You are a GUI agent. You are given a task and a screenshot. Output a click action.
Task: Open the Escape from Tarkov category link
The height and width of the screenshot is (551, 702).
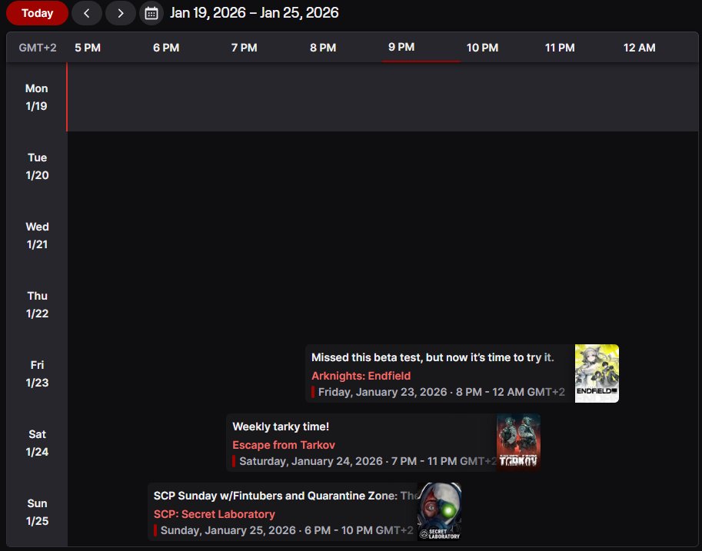point(284,445)
